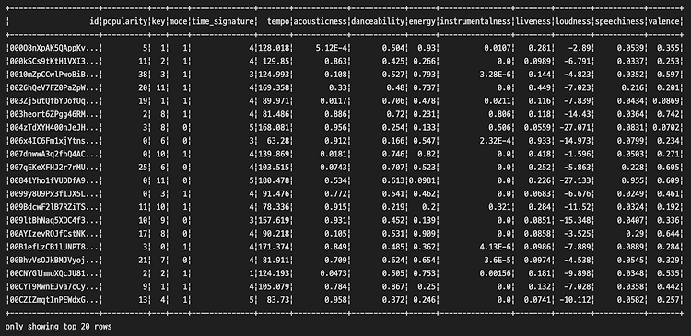Click valence value 0.0869
691x336 pixels.
[666, 101]
